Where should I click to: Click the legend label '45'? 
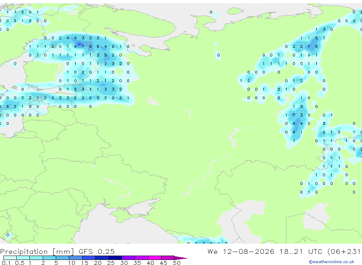pyautogui.click(x=164, y=263)
